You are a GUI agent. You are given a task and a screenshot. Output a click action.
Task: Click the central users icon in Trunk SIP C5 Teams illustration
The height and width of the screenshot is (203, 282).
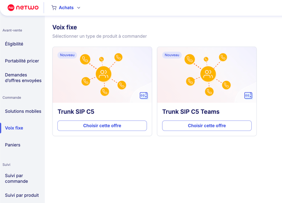point(208,74)
